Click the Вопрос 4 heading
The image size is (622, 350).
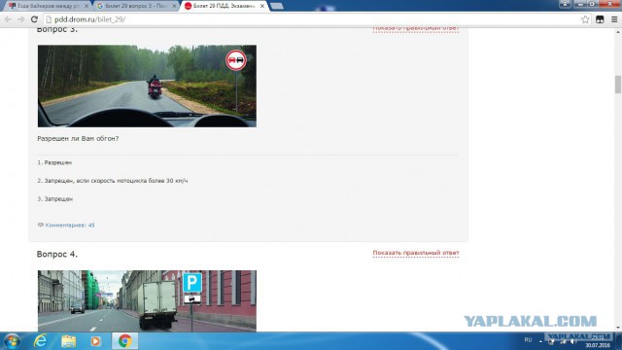(57, 255)
